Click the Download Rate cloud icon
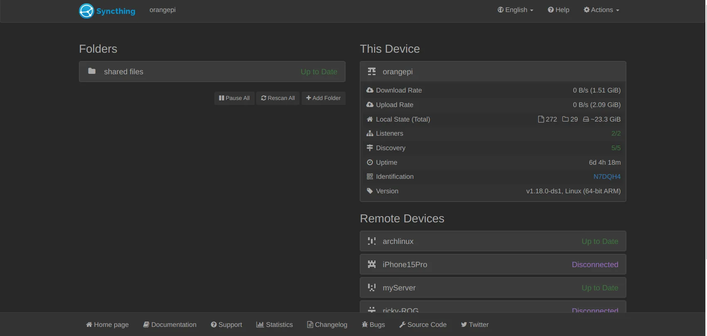The height and width of the screenshot is (336, 707). pyautogui.click(x=370, y=90)
